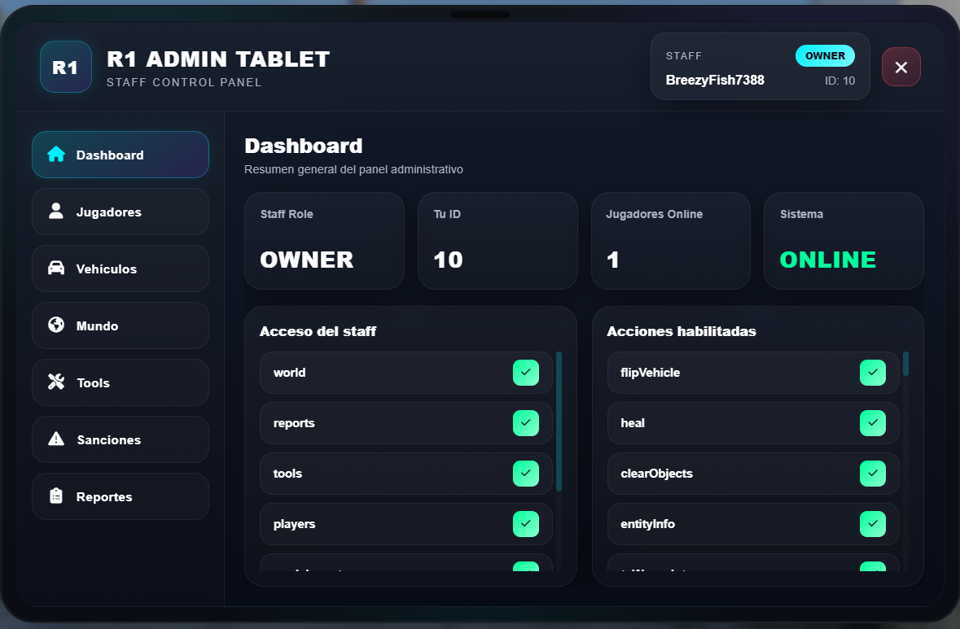Screen dimensions: 960x629
Task: Toggle the clearObjects action checkbox
Action: click(x=872, y=474)
